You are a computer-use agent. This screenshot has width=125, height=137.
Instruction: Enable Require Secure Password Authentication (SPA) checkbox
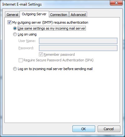pyautogui.click(x=21, y=60)
